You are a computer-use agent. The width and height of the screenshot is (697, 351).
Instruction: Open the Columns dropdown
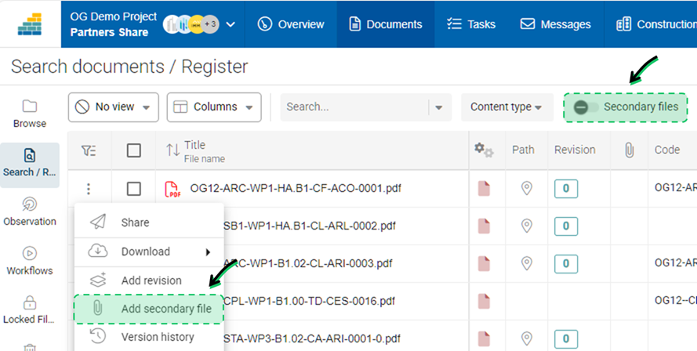[214, 107]
